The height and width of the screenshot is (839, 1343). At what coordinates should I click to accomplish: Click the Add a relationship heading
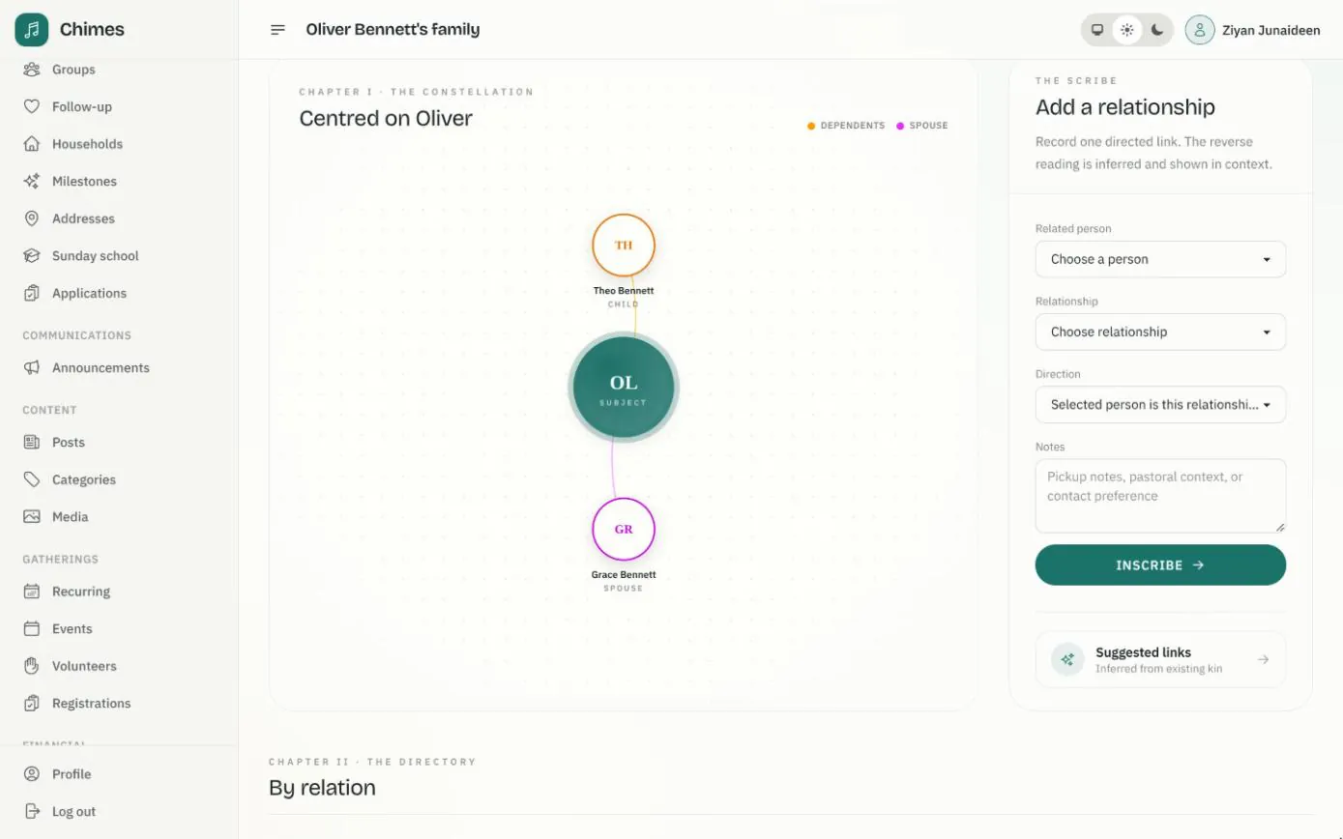click(x=1125, y=107)
